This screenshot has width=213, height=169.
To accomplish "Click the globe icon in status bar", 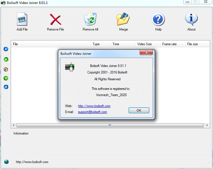I will [x=6, y=162].
